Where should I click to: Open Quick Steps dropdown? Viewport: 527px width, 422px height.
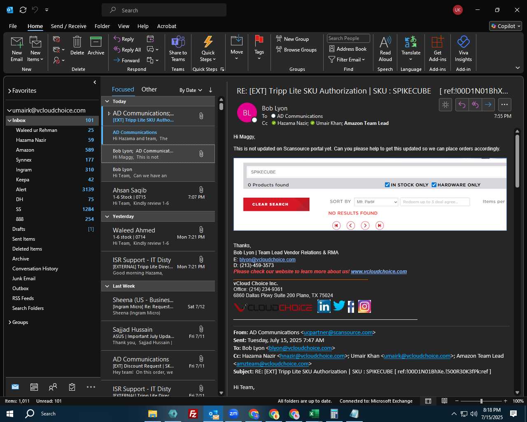(208, 49)
